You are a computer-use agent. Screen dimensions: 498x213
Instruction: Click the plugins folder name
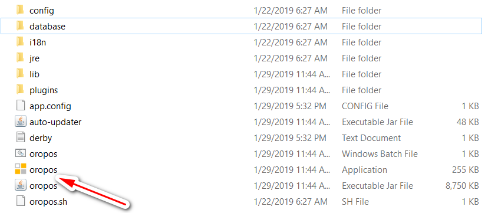coord(44,90)
